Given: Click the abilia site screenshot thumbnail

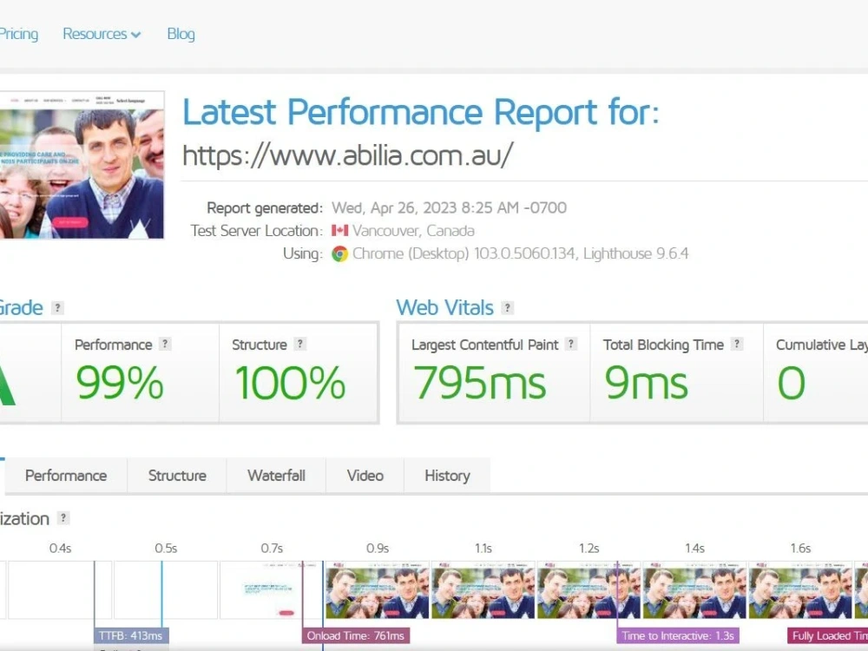Looking at the screenshot, I should click(x=82, y=165).
